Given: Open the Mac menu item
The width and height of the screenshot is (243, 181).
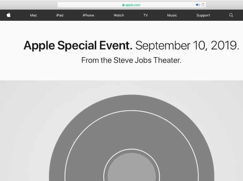Looking at the screenshot, I should click(x=34, y=15).
